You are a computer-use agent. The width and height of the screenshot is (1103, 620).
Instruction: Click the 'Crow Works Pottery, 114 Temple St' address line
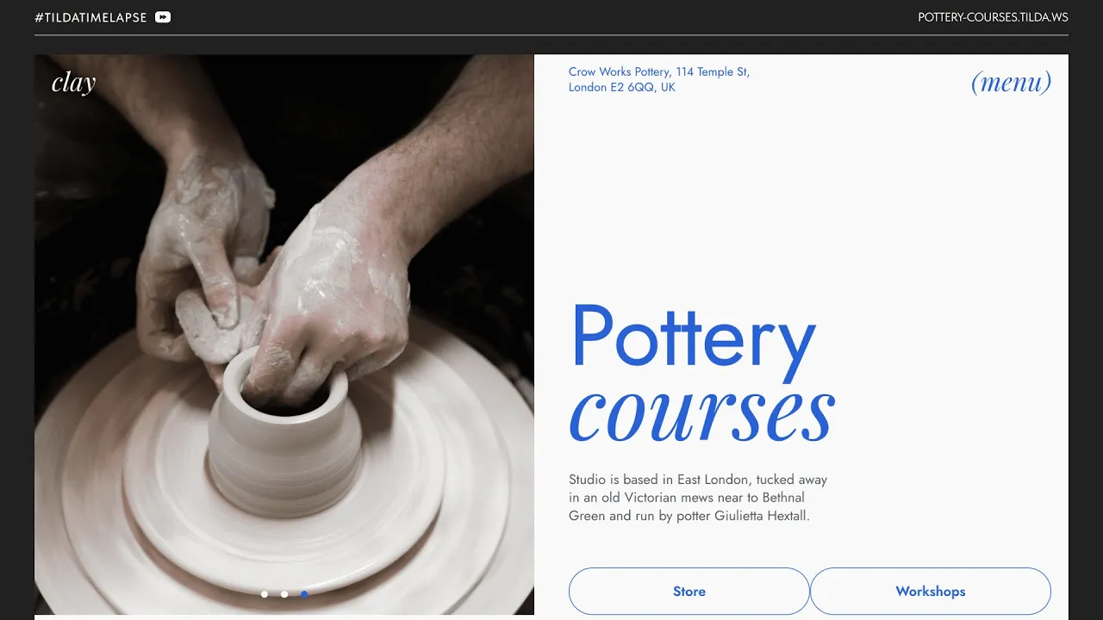coord(659,71)
